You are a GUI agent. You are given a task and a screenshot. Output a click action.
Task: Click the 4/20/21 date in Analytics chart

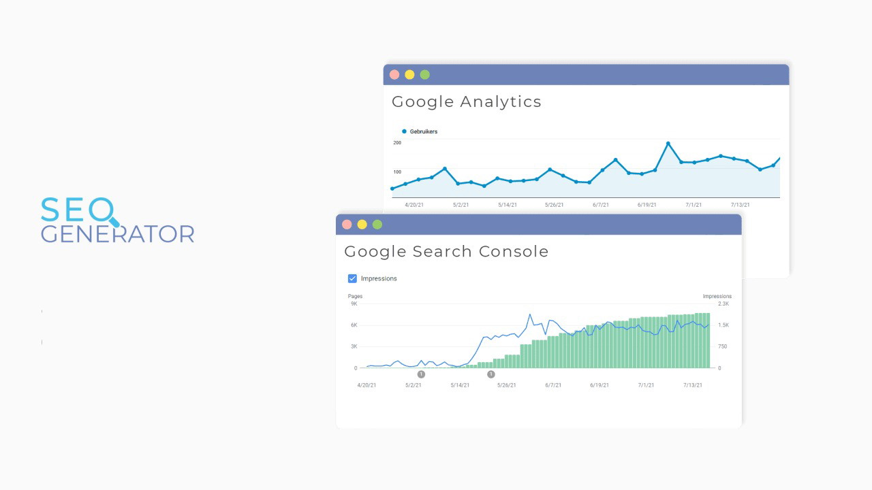click(414, 204)
